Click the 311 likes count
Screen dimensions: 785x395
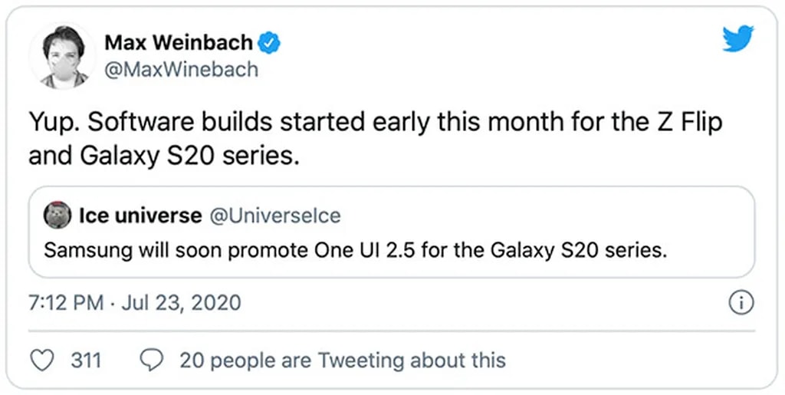point(86,360)
